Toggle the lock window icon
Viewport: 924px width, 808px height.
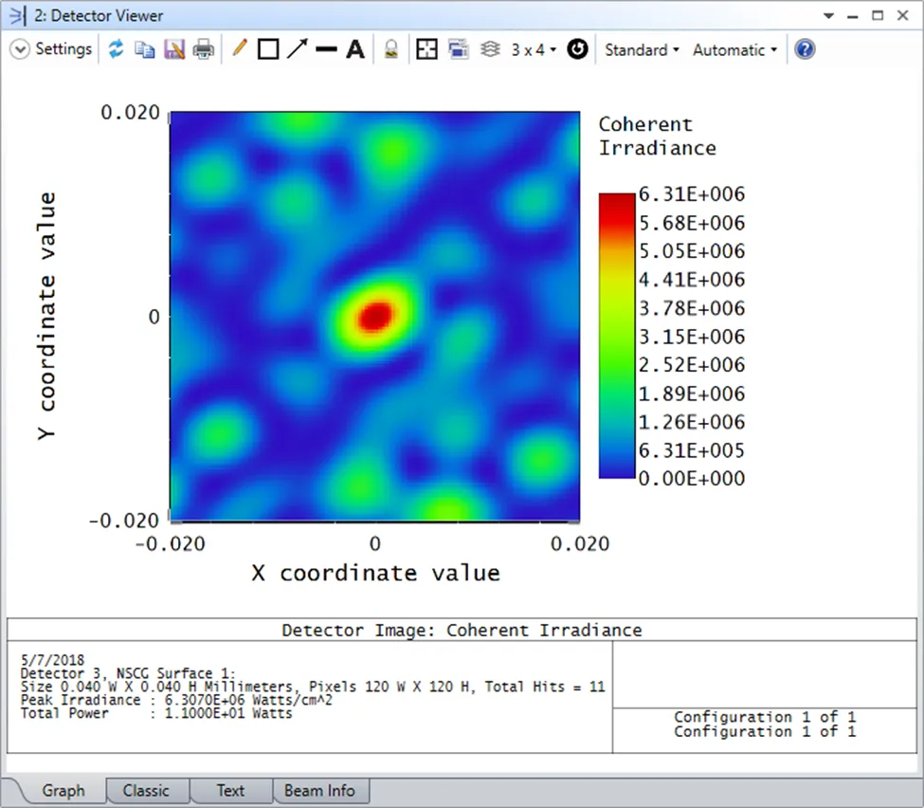pyautogui.click(x=390, y=50)
